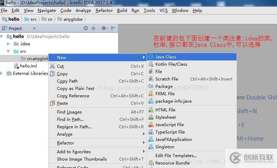Click the Project view icon in panel header
277x168 pixels.
(5, 28)
